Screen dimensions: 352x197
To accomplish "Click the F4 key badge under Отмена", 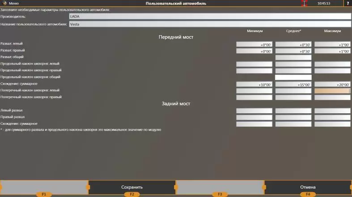I will 308,194.
